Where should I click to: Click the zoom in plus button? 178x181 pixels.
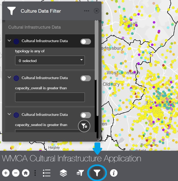click(x=6, y=173)
